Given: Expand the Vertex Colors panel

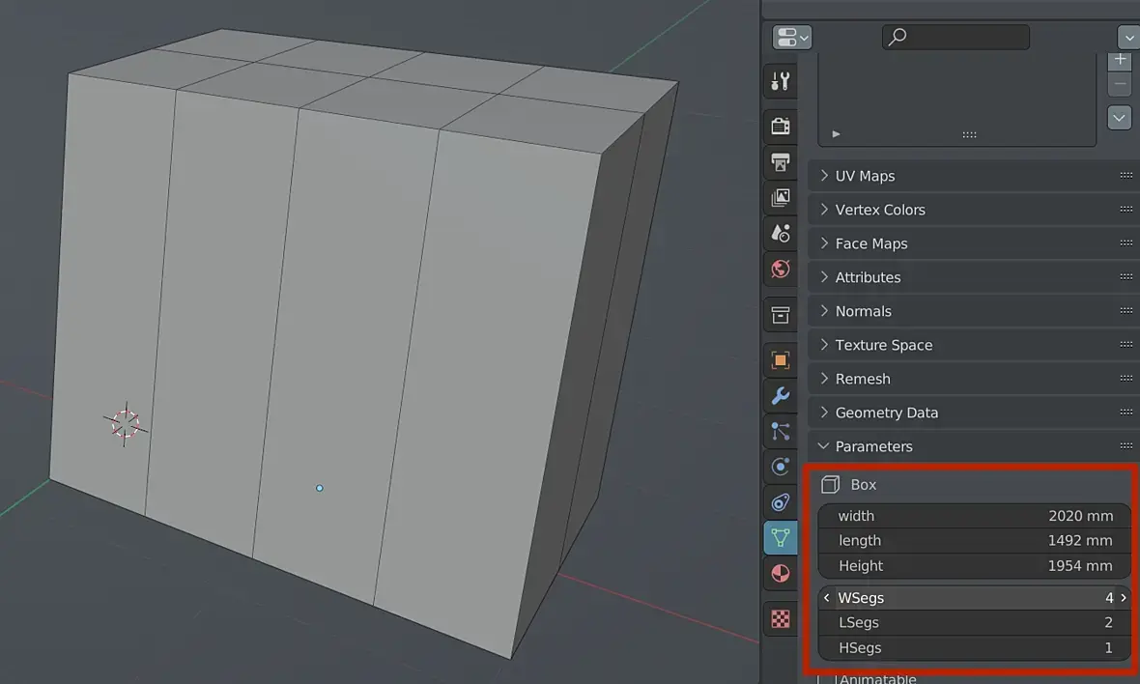Looking at the screenshot, I should (974, 210).
